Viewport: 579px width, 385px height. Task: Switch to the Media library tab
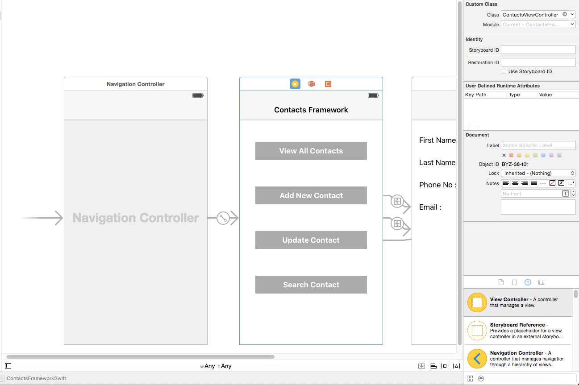(x=541, y=282)
